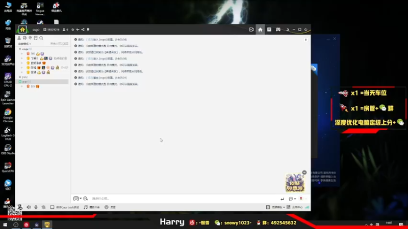
Task: Select the highlighted sub-channel row
Action: (x=42, y=81)
